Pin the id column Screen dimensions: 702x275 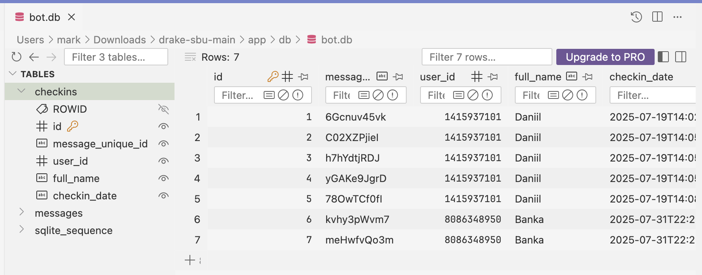pyautogui.click(x=303, y=77)
